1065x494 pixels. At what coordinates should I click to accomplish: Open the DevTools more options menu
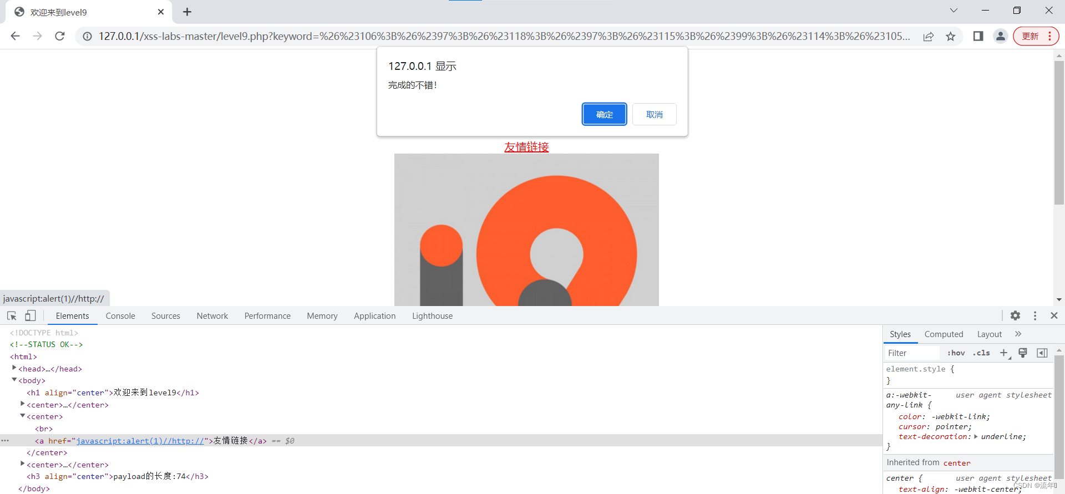(x=1035, y=315)
